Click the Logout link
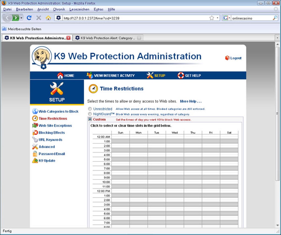281x235 pixels. tap(236, 58)
